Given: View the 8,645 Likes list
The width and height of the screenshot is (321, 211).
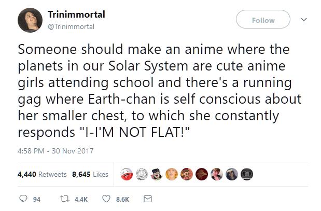Looking at the screenshot, I should [x=90, y=174].
